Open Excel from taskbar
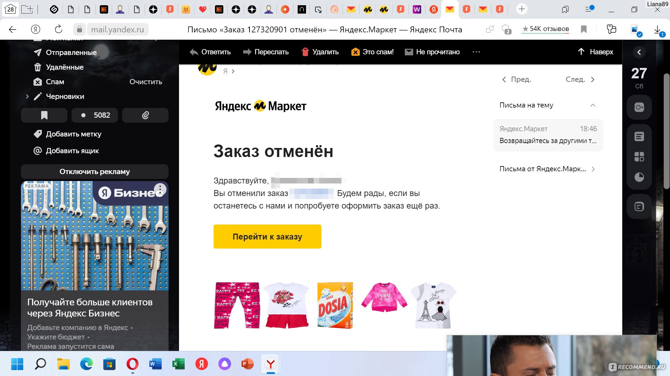Viewport: 670px width, 376px height. 178,364
